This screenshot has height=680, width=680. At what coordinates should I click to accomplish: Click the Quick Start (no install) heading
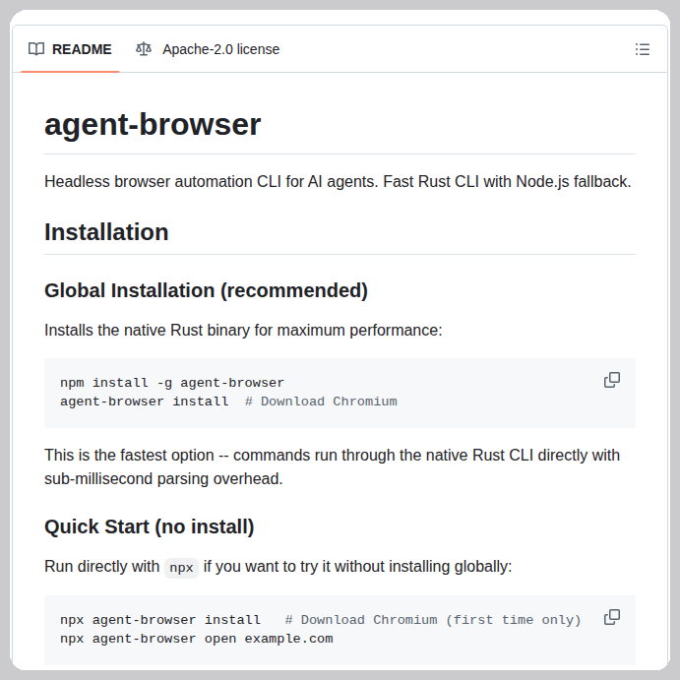coord(150,526)
